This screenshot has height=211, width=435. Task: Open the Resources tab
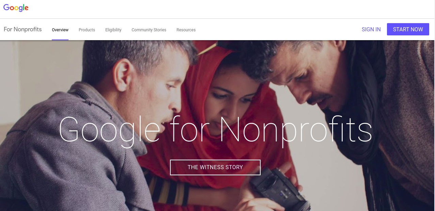(x=186, y=30)
